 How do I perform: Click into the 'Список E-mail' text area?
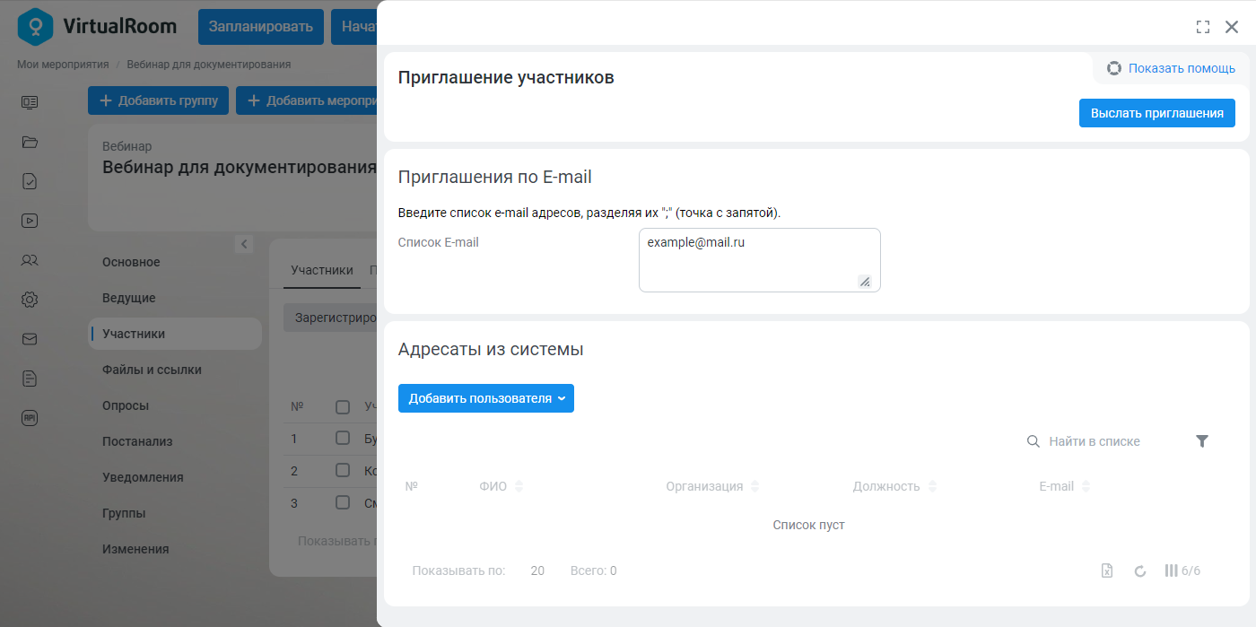(x=760, y=260)
